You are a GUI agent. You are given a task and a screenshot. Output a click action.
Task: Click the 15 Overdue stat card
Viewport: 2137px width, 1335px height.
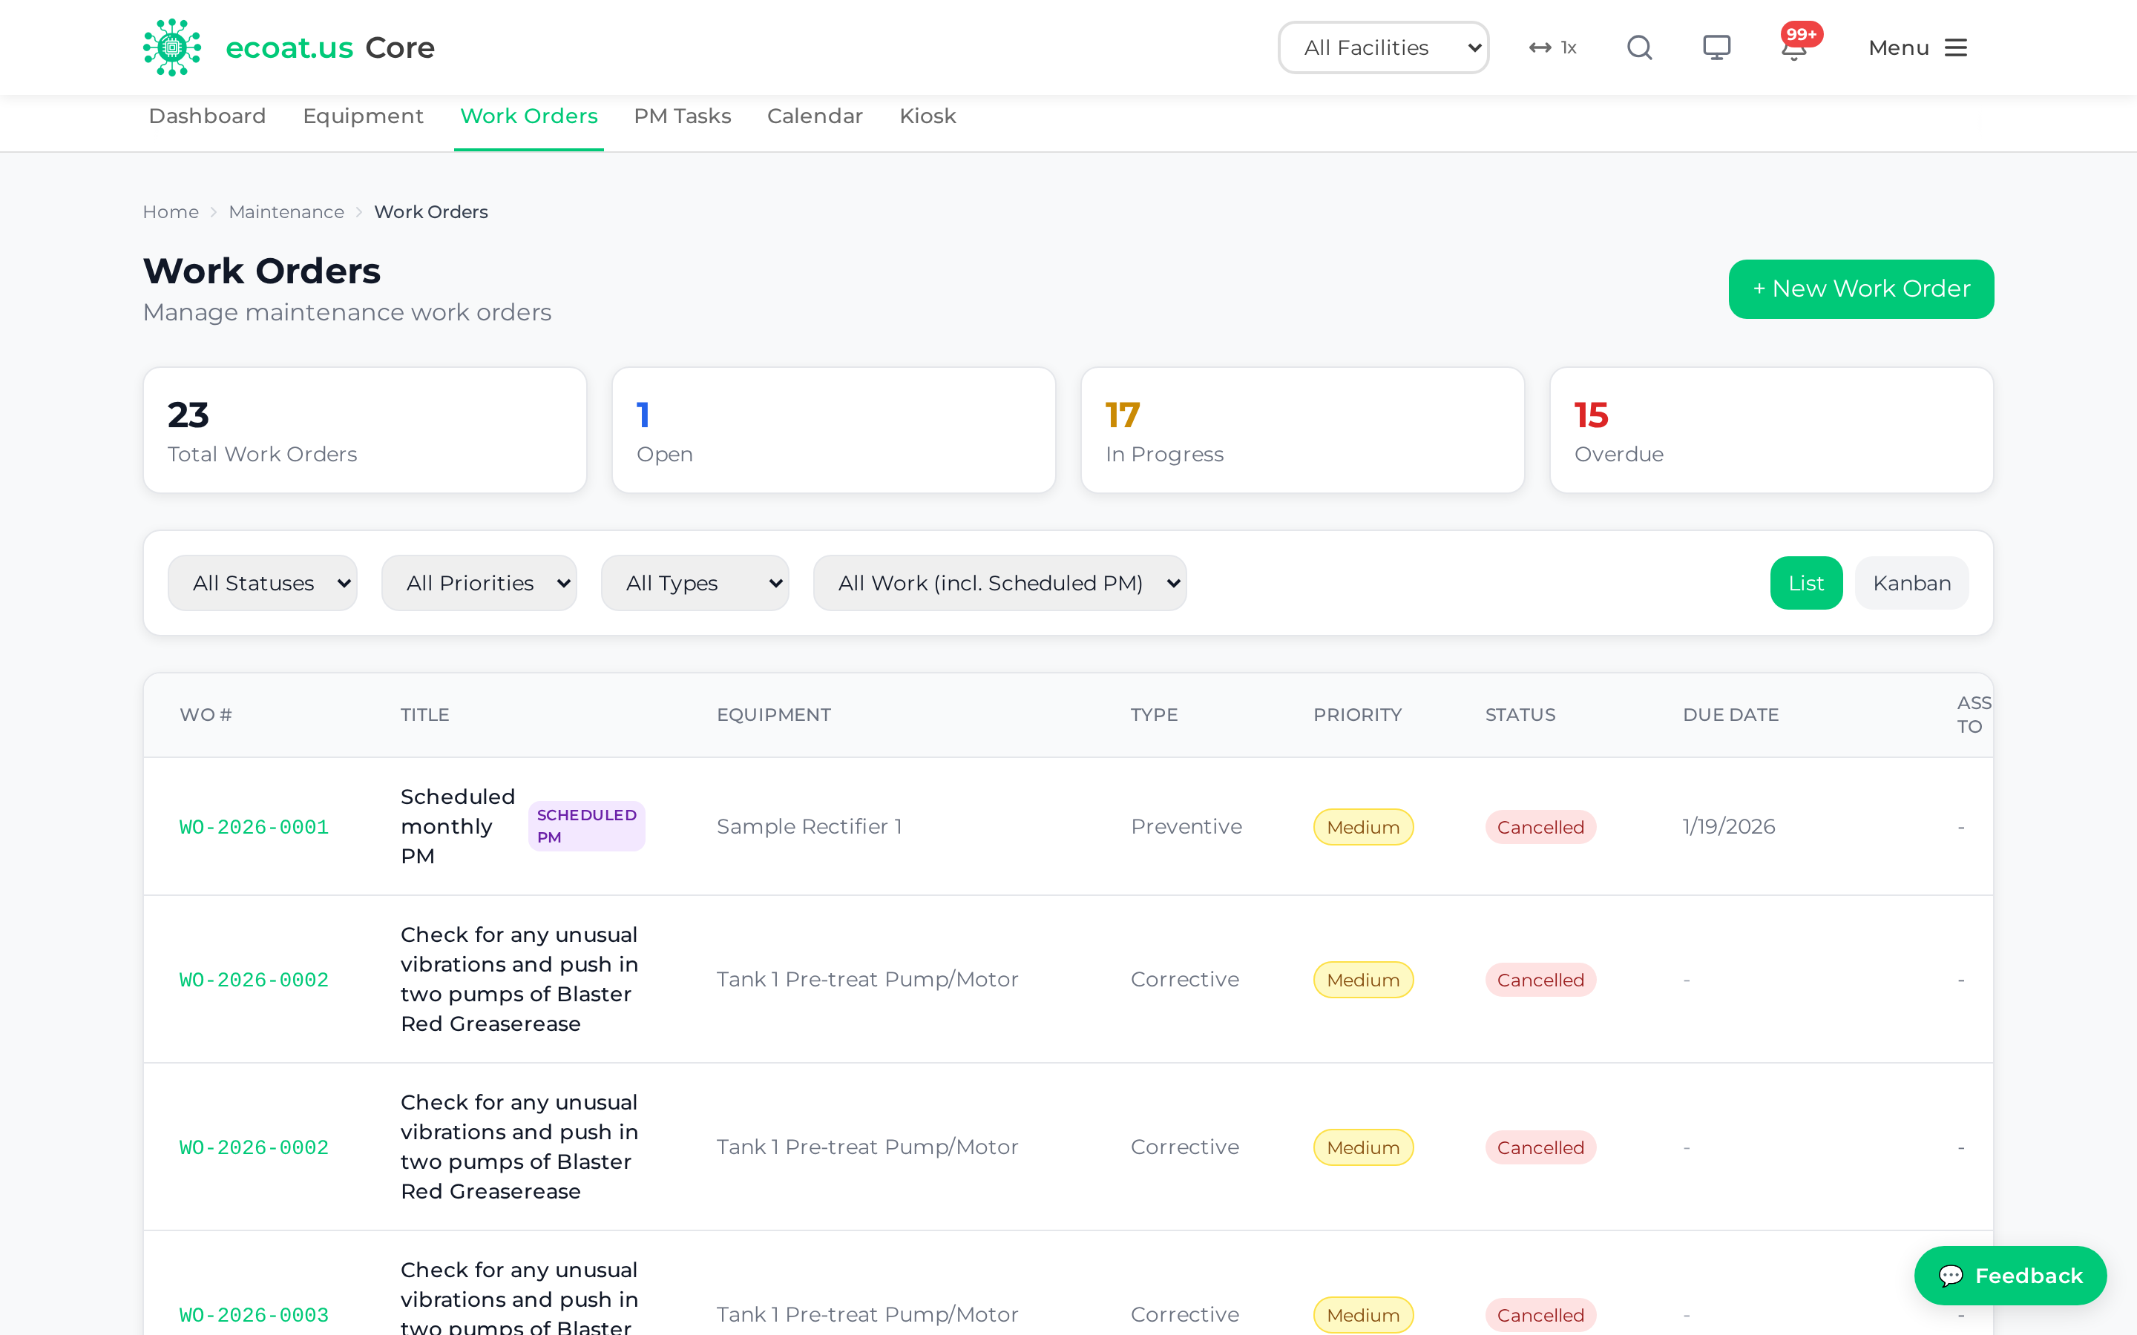point(1771,430)
